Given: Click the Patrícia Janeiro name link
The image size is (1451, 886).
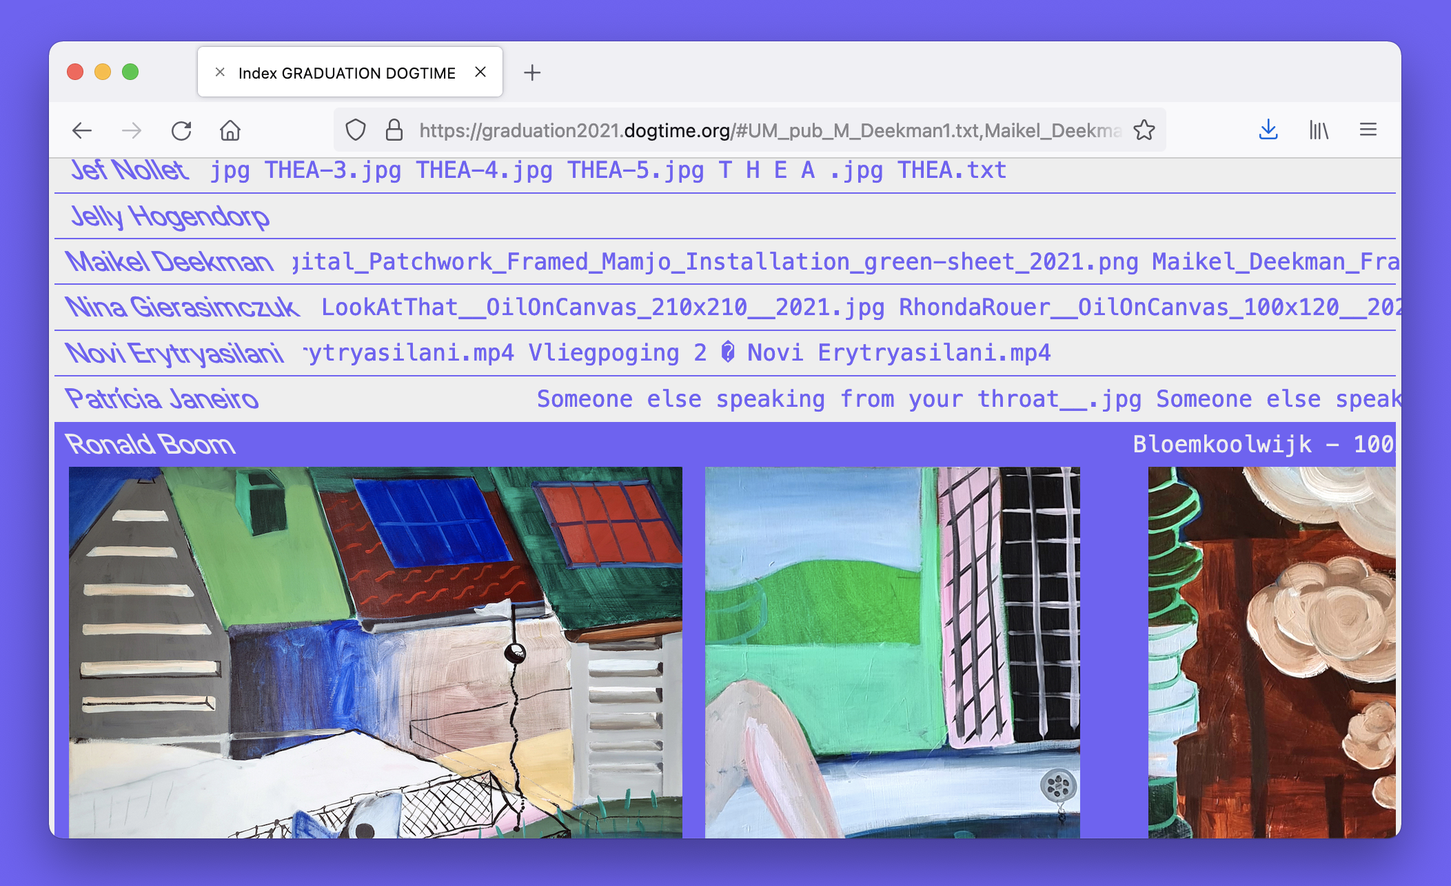Looking at the screenshot, I should coord(162,399).
